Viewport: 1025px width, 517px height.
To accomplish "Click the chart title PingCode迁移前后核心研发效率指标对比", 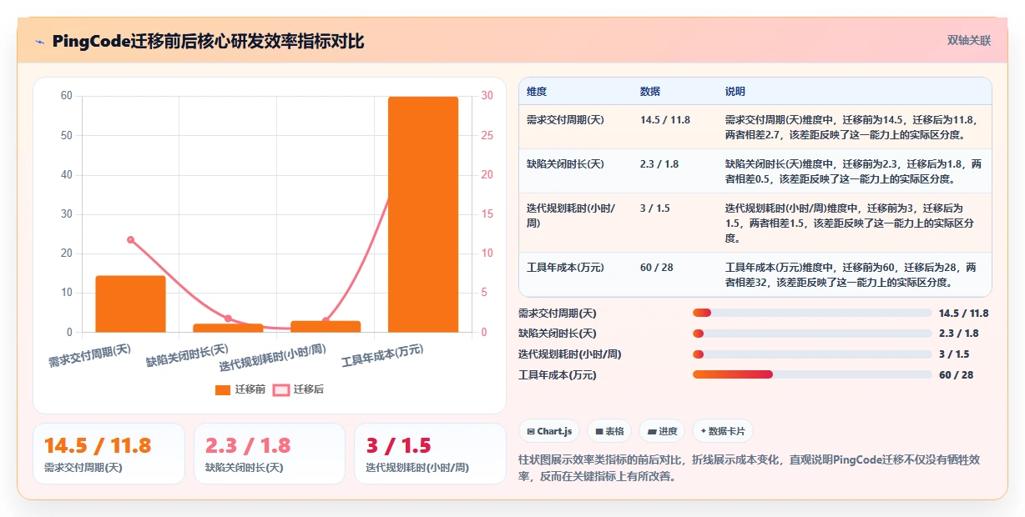I will [x=208, y=41].
